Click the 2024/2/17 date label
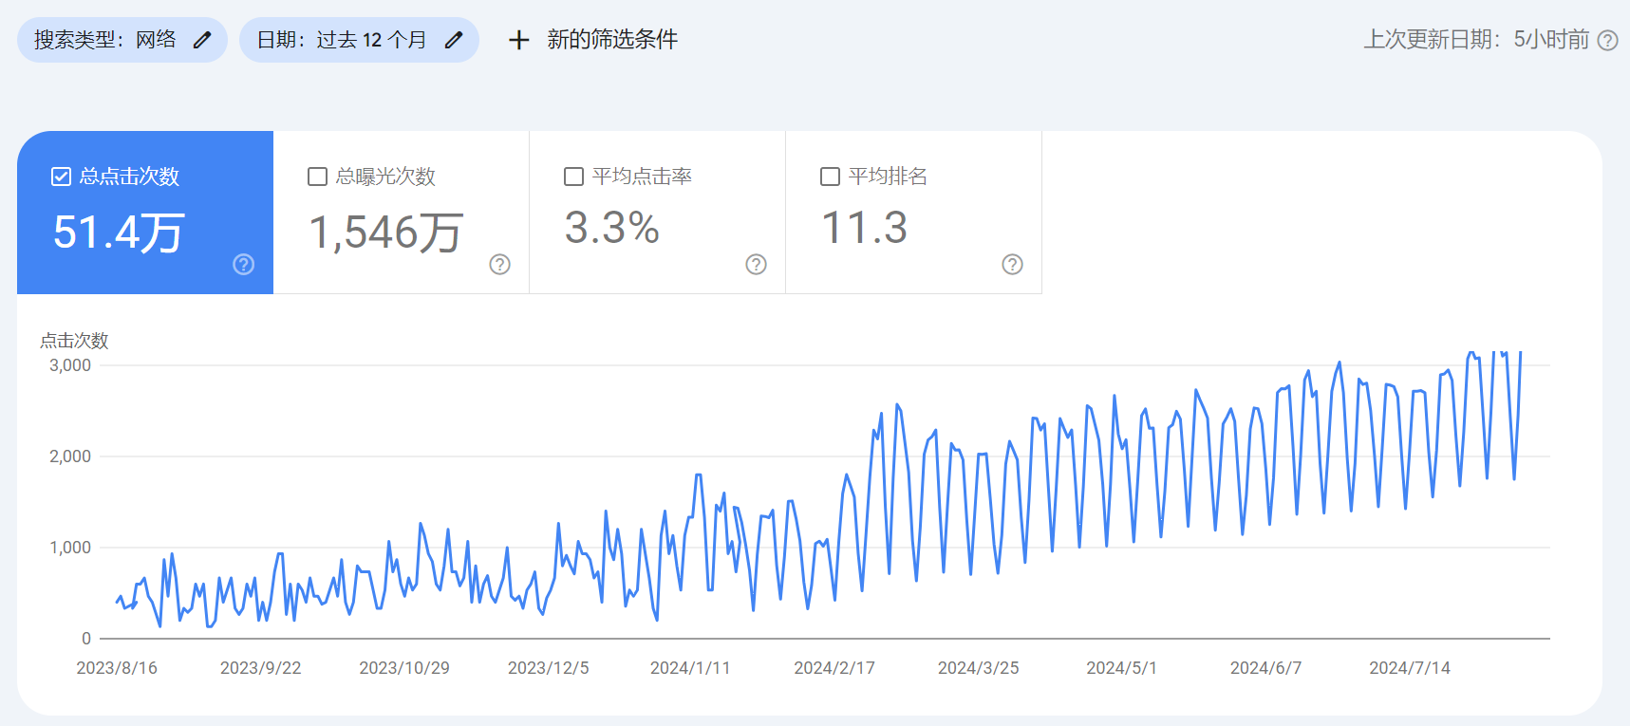Screen dimensions: 1630x726 (834, 668)
